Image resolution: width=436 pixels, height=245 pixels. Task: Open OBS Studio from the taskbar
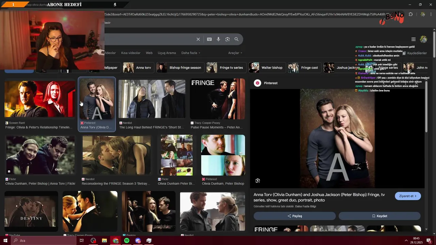coord(93,241)
